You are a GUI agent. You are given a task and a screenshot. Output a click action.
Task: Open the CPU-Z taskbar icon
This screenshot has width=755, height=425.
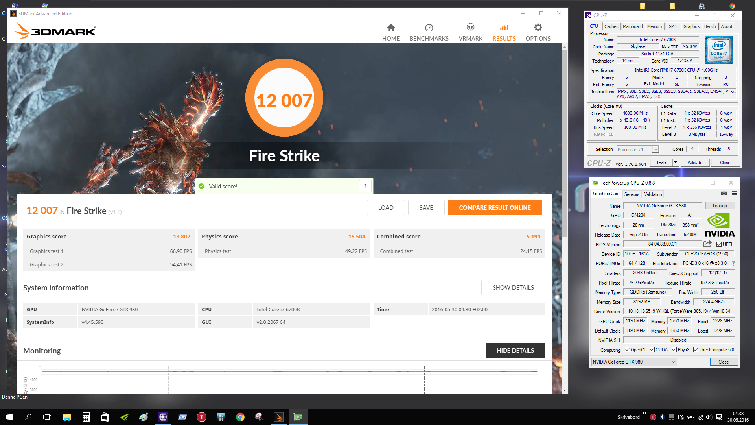tap(163, 417)
